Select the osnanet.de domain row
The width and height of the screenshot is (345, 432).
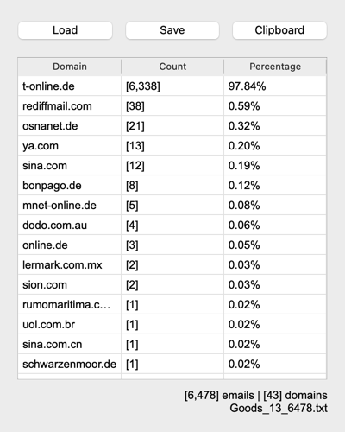(172, 126)
